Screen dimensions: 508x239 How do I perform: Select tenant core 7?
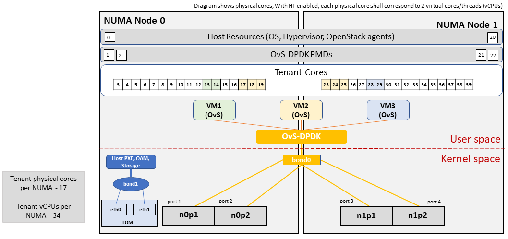154,84
